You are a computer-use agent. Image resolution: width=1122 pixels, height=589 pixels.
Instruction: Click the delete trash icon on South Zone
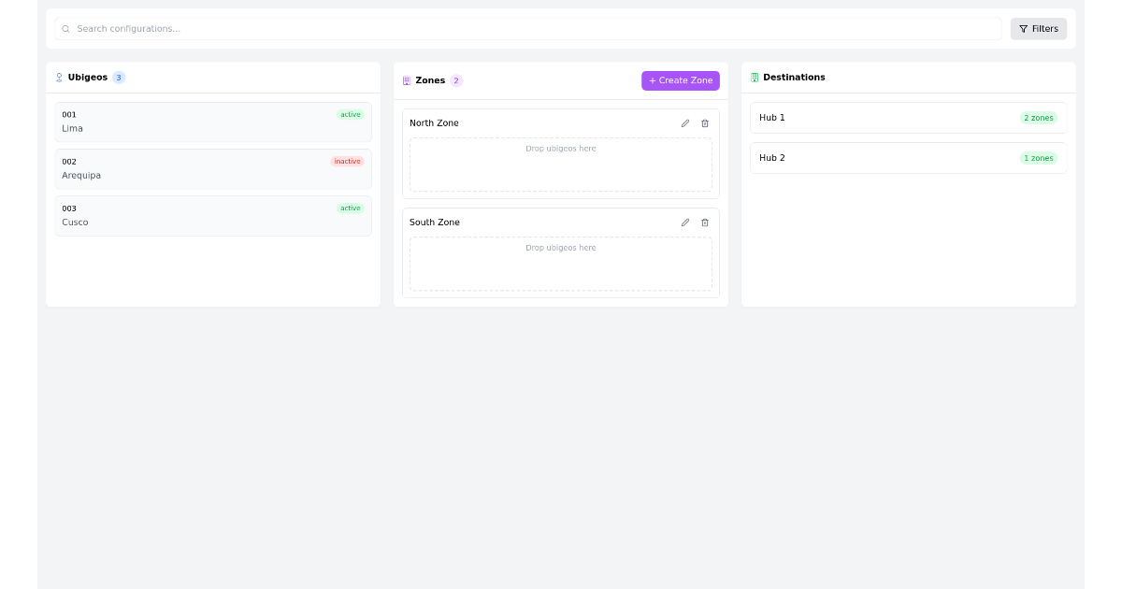pos(705,223)
